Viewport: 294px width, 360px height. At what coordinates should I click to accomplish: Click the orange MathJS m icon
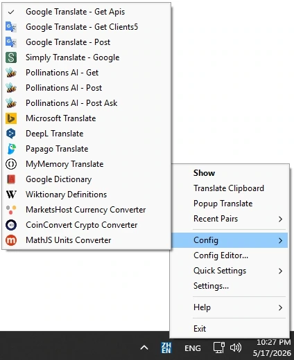pos(11,240)
